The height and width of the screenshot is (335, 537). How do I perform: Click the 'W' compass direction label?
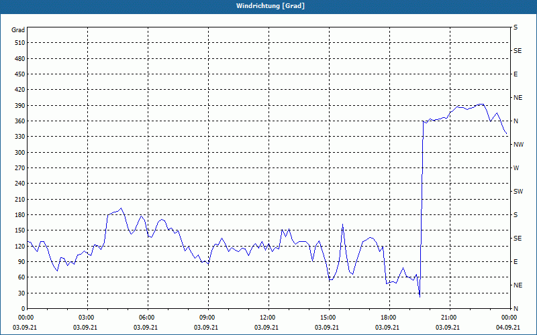tap(516, 168)
